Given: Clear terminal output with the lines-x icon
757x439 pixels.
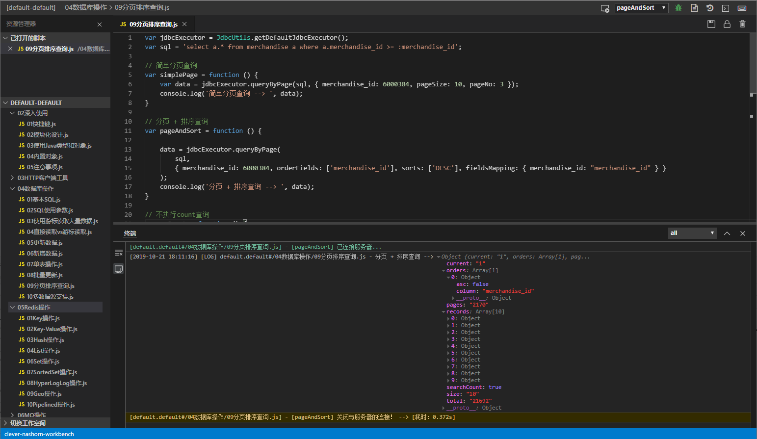Looking at the screenshot, I should click(119, 253).
